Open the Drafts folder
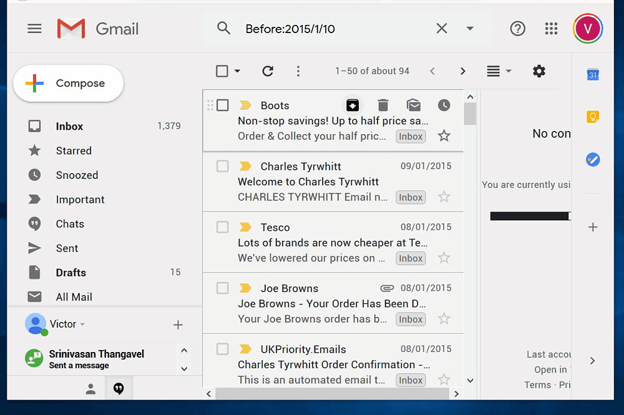The width and height of the screenshot is (624, 415). pyautogui.click(x=71, y=272)
